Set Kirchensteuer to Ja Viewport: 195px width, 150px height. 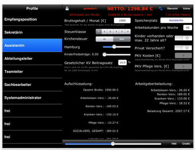click(x=104, y=39)
